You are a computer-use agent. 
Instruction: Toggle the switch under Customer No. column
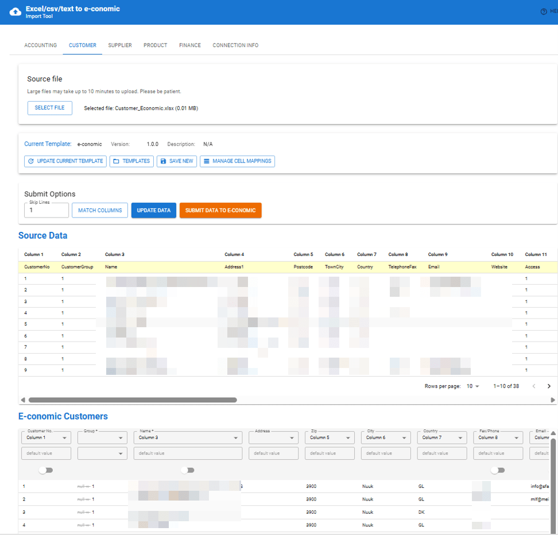click(x=45, y=470)
